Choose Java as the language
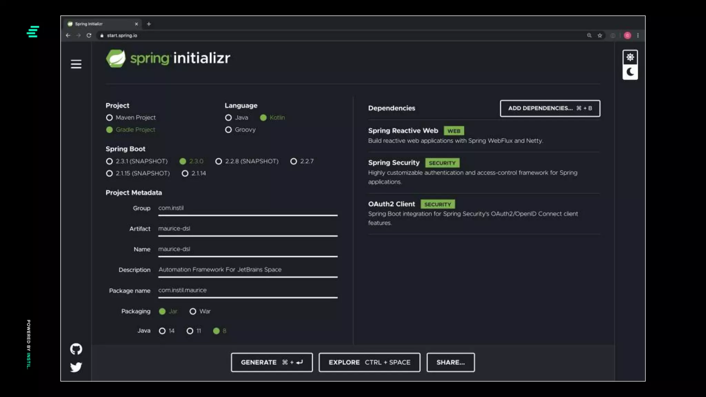Viewport: 706px width, 397px height. coord(229,118)
